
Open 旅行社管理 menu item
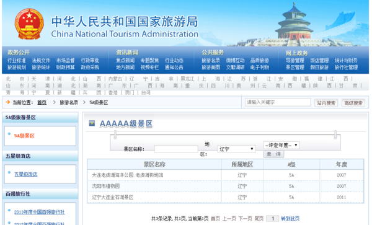click(346, 68)
